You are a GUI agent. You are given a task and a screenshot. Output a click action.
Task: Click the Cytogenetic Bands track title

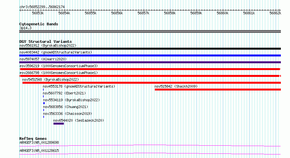(x=39, y=24)
